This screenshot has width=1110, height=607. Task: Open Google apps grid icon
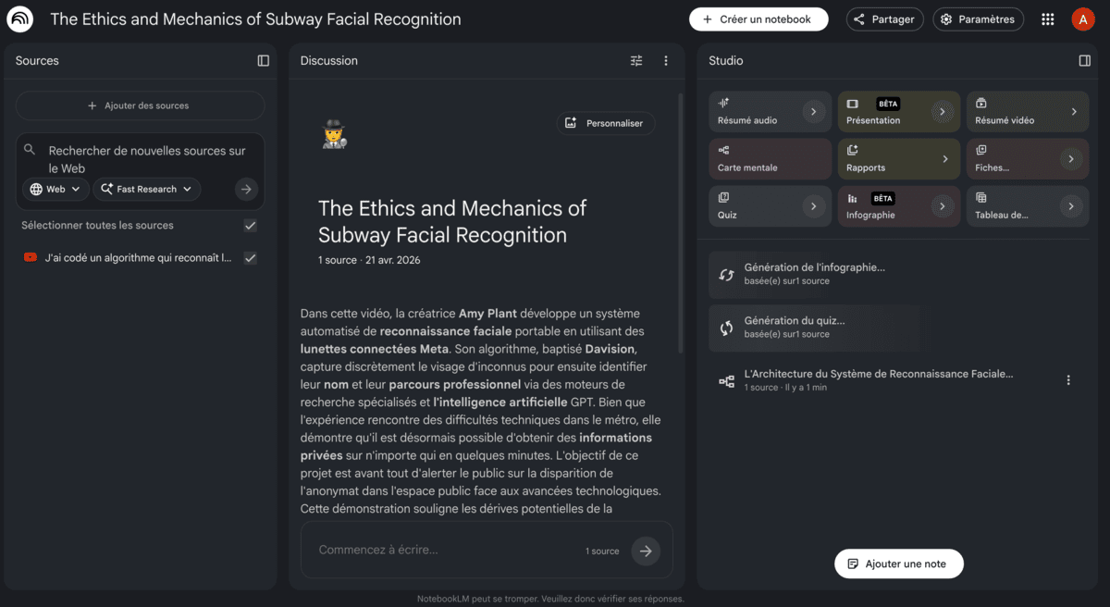pos(1048,19)
